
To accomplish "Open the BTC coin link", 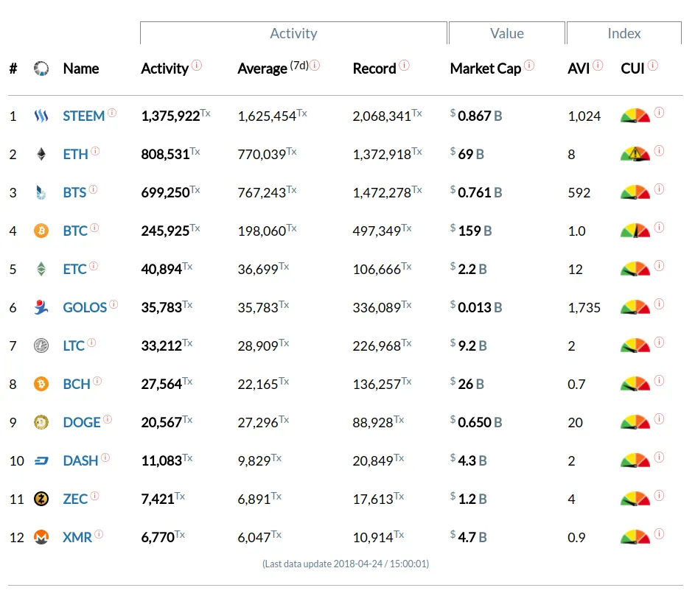I will click(x=75, y=231).
